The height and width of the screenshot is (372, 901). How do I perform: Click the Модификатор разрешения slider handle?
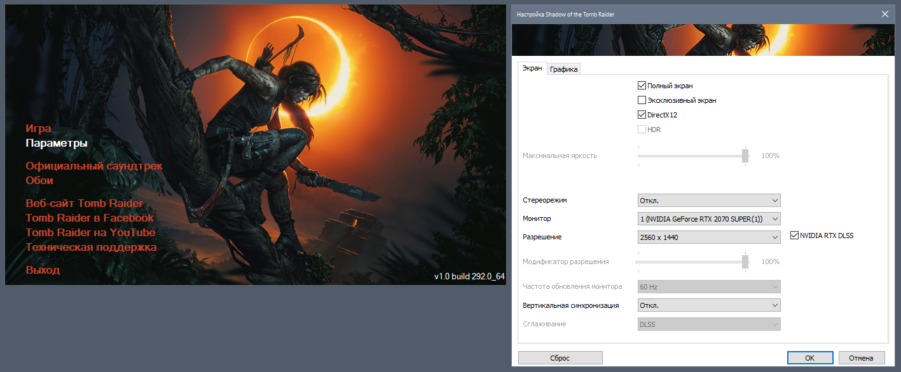[745, 262]
